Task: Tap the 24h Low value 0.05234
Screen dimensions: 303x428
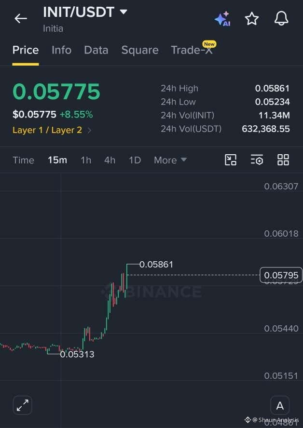Action: (272, 102)
